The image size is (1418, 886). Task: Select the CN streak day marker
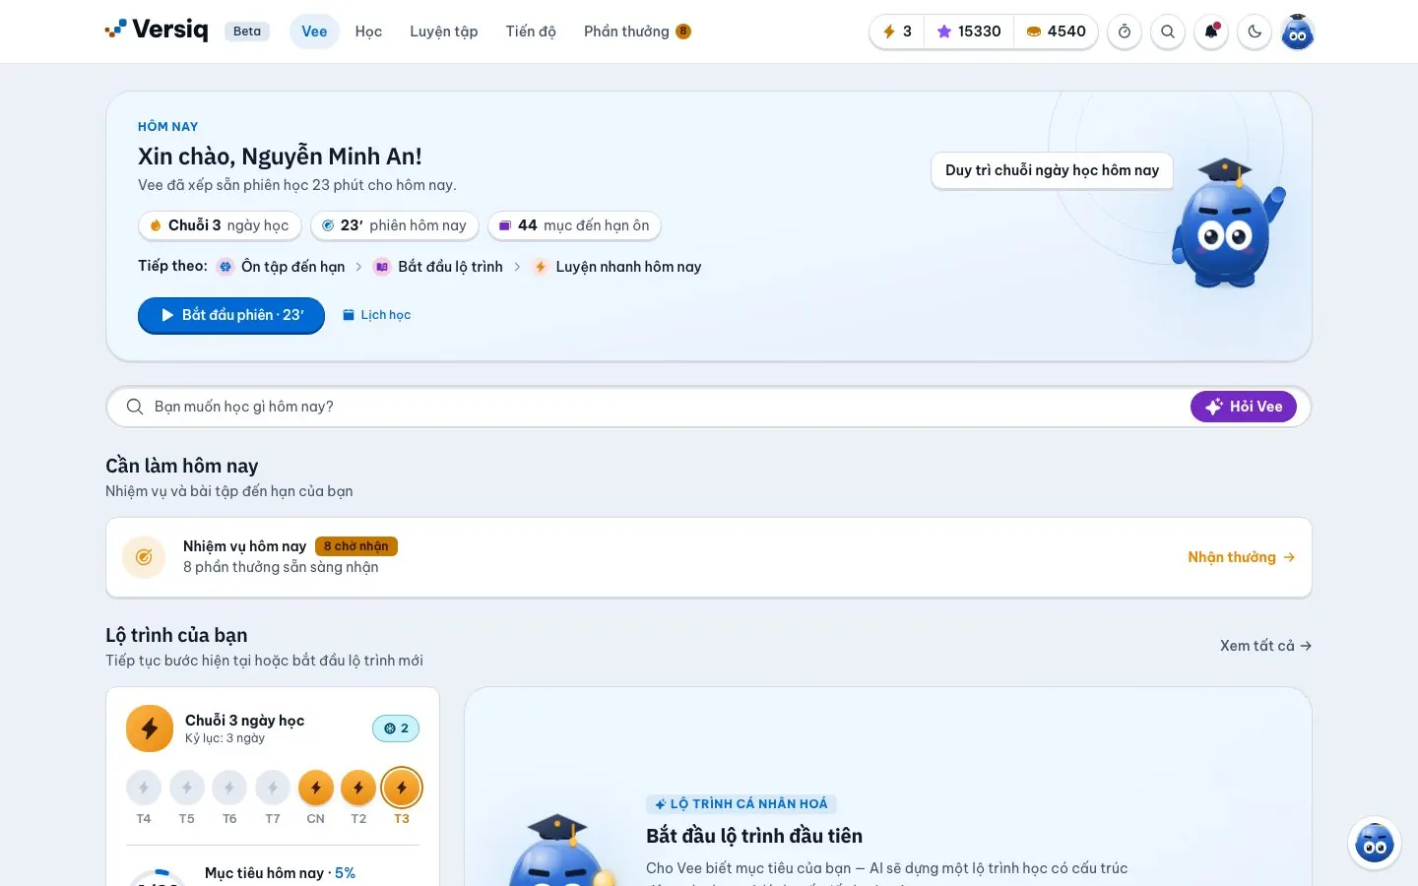coord(316,788)
